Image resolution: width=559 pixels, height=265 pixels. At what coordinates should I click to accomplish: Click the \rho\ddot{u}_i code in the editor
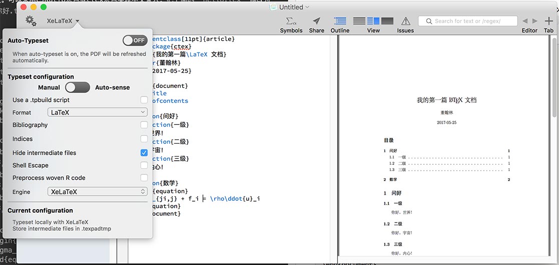pyautogui.click(x=235, y=199)
